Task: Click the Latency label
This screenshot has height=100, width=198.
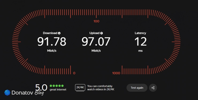Action: tap(140, 33)
